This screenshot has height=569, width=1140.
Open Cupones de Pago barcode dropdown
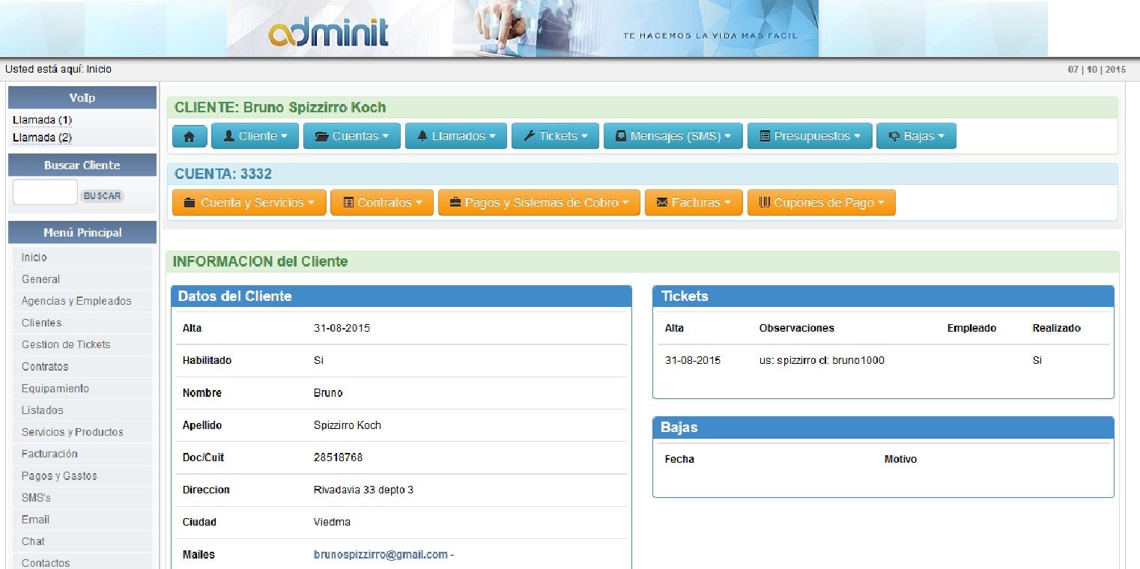point(822,203)
